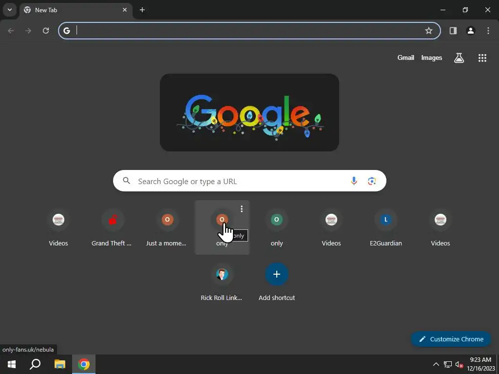The height and width of the screenshot is (374, 499).
Task: Open the Google apps grid
Action: (482, 57)
